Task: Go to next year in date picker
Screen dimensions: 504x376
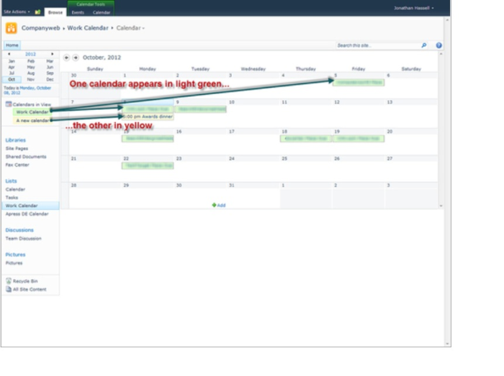Action: click(52, 54)
